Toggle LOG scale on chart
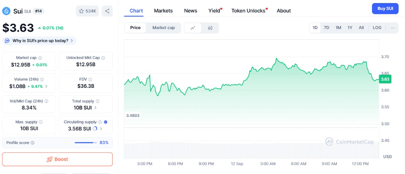405x174 pixels. pos(377,28)
